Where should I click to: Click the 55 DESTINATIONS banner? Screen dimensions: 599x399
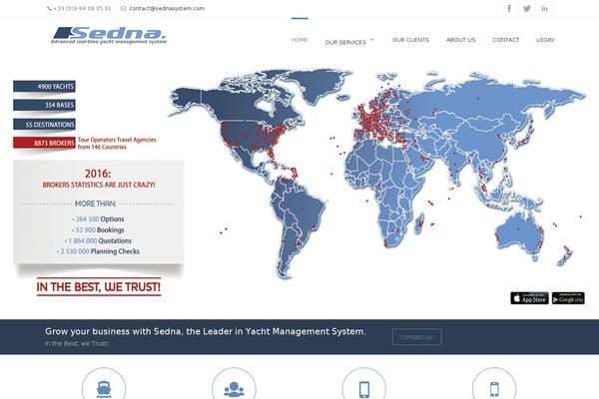[44, 124]
